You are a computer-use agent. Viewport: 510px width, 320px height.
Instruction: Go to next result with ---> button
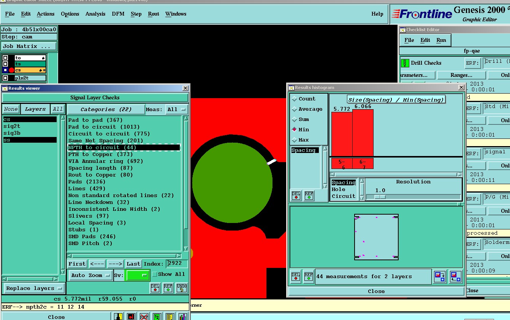pyautogui.click(x=115, y=264)
